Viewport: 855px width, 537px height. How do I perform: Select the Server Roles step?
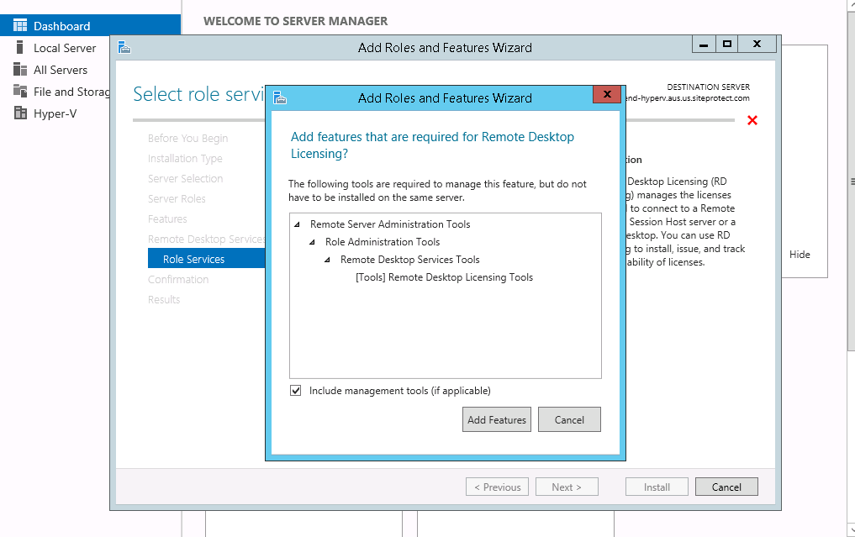click(177, 199)
